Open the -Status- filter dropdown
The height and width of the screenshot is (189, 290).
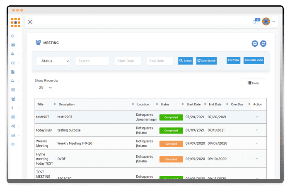53,61
